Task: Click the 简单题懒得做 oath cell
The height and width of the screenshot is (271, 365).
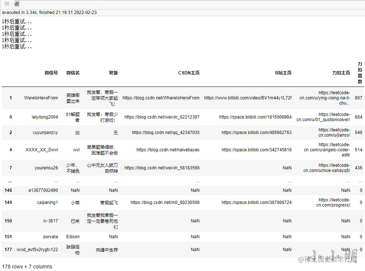Action: click(102, 150)
